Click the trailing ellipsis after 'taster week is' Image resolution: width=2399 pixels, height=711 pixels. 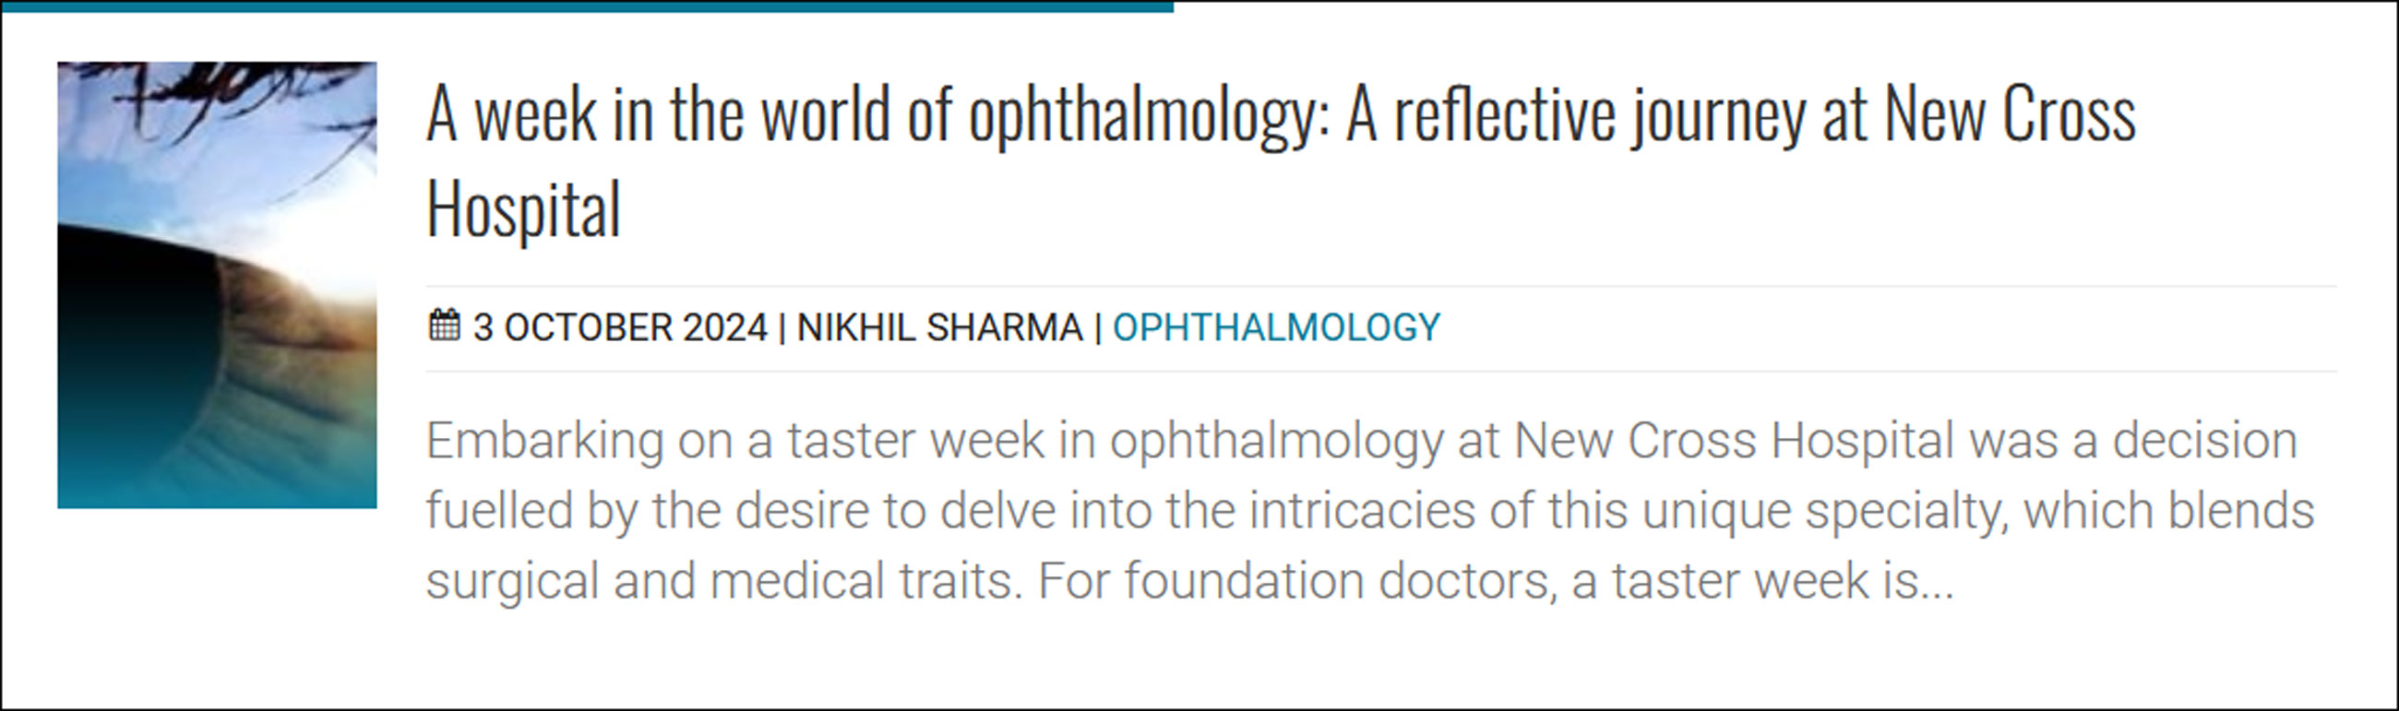tap(1937, 583)
